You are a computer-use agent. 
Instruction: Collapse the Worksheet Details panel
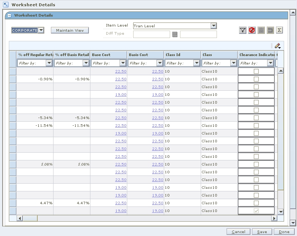[x=10, y=15]
